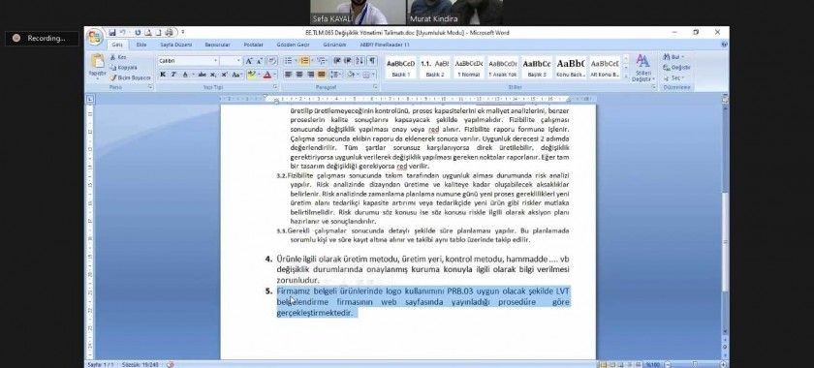Screen dimensions: 814x368
Task: Open Stilleri Değiştir change styles
Action: [x=642, y=67]
